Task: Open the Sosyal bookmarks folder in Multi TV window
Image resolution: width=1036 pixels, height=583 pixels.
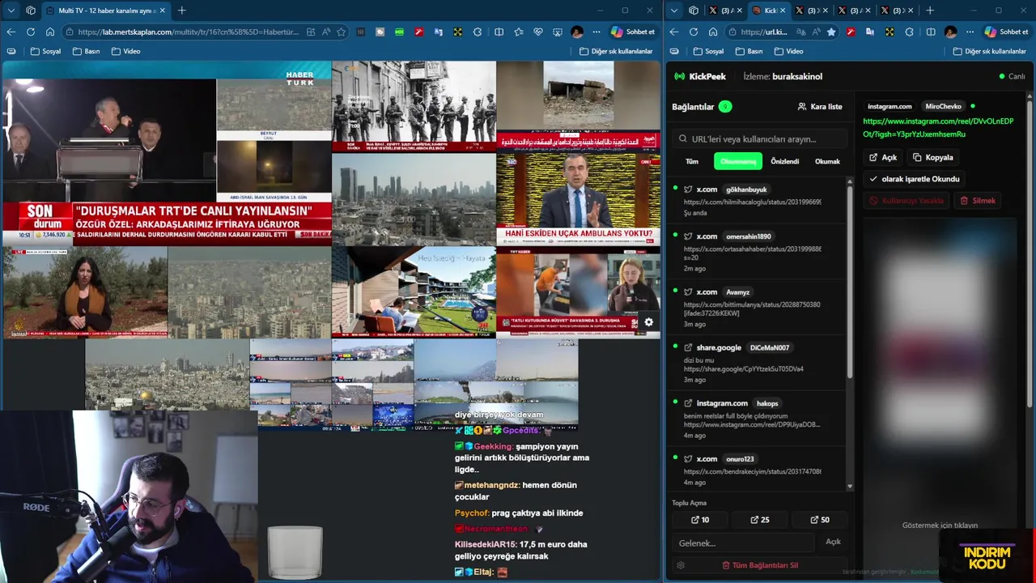Action: point(45,51)
